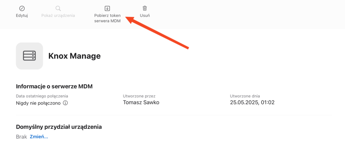Open the Zmień... link for default assignment
The height and width of the screenshot is (146, 345).
click(x=39, y=137)
